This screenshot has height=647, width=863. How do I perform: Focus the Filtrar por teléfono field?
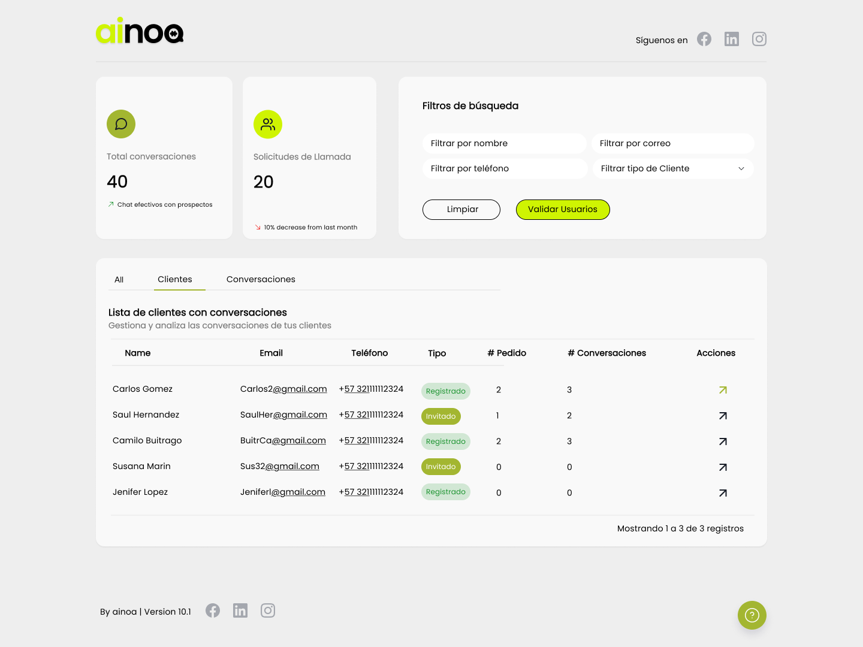(x=504, y=169)
